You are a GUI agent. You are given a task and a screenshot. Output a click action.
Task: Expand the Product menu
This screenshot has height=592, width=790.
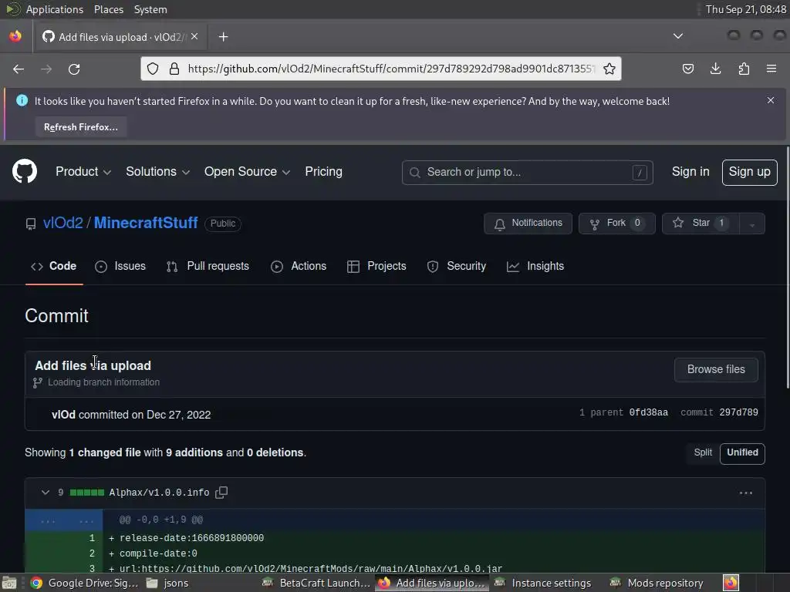(x=83, y=172)
